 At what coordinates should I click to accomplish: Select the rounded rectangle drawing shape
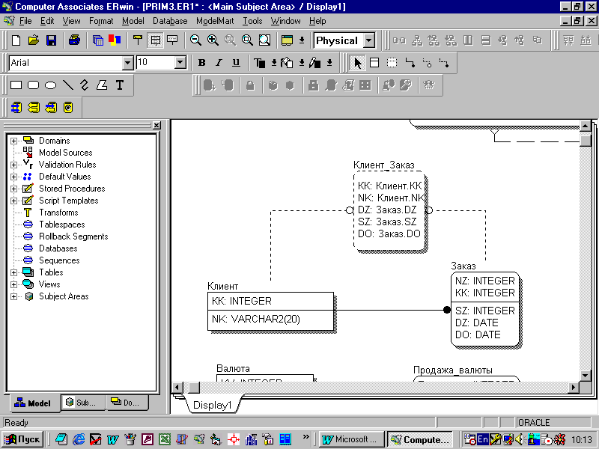[33, 85]
